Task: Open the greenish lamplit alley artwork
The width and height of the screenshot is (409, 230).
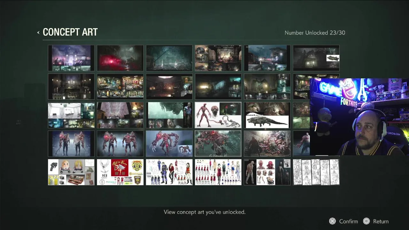Action: [x=267, y=87]
